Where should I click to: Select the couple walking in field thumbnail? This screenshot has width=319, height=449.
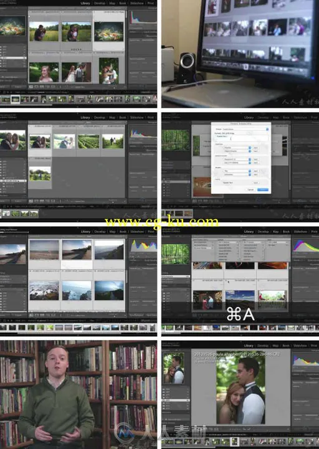(113, 141)
